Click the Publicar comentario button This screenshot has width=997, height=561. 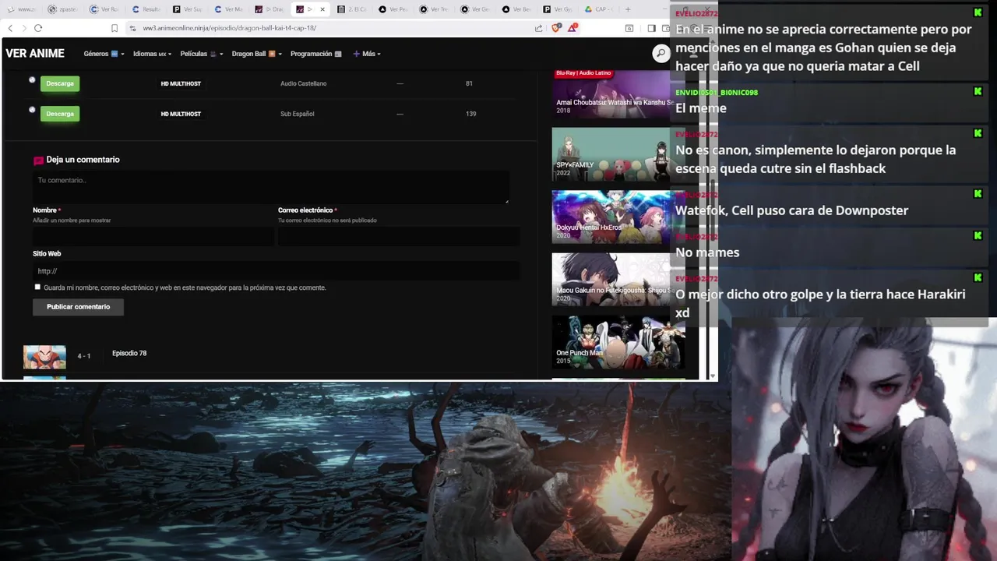(x=78, y=307)
